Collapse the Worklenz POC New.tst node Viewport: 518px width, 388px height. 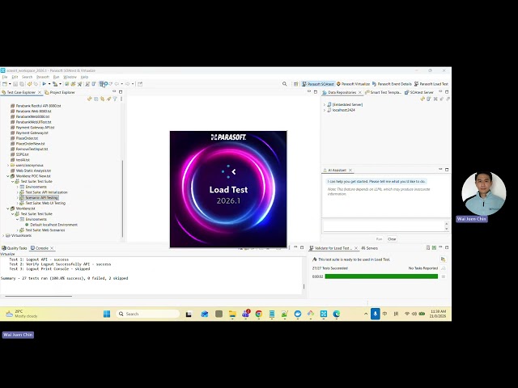point(8,176)
